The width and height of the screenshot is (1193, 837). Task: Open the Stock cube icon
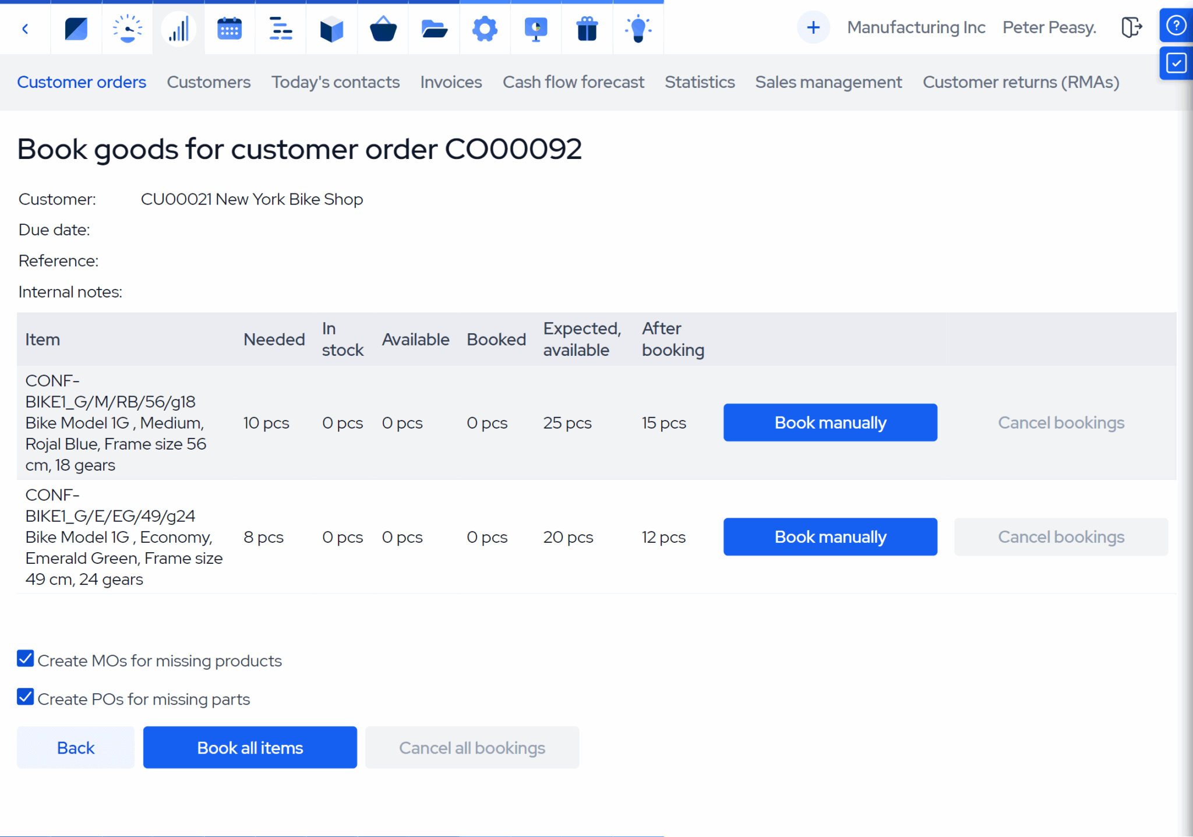[331, 27]
